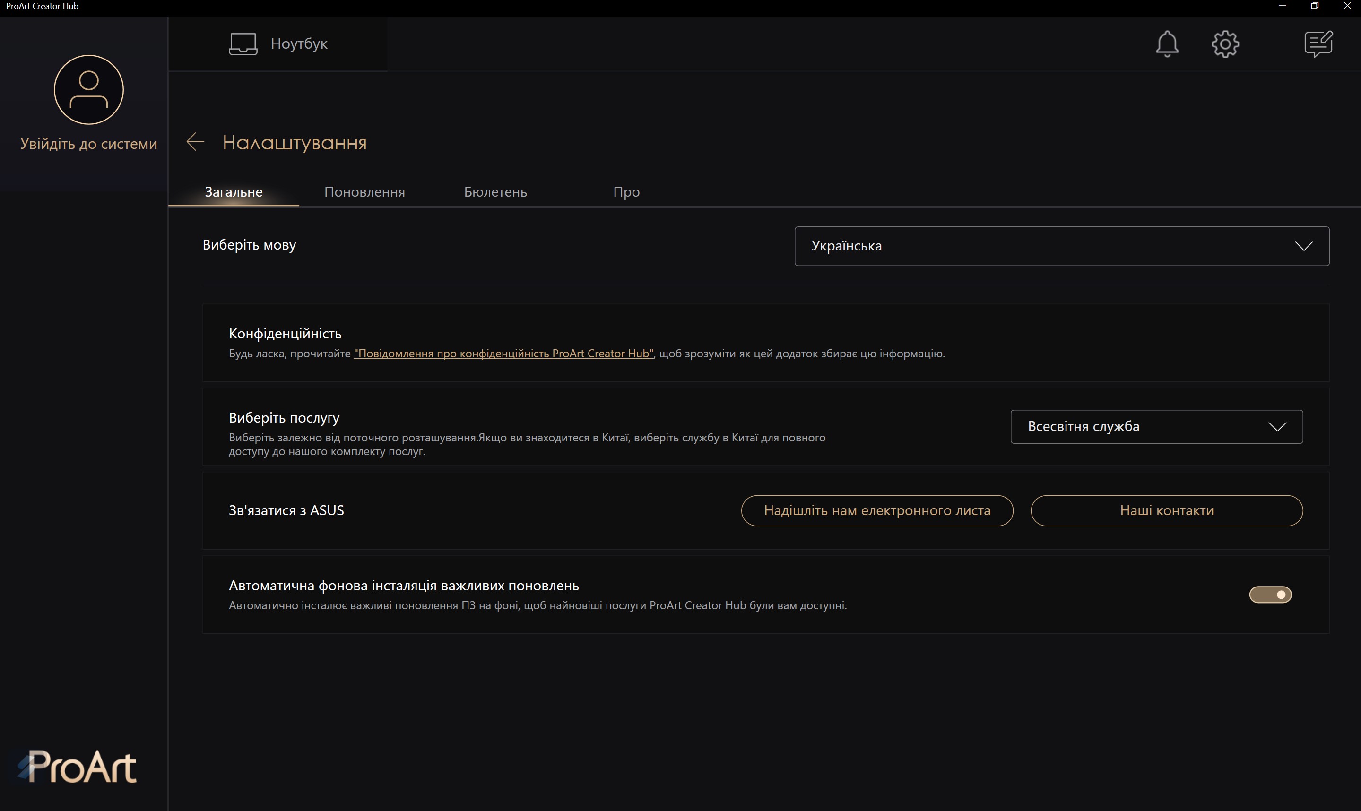Select the Загальне tab
Viewport: 1361px width, 811px height.
coord(234,192)
